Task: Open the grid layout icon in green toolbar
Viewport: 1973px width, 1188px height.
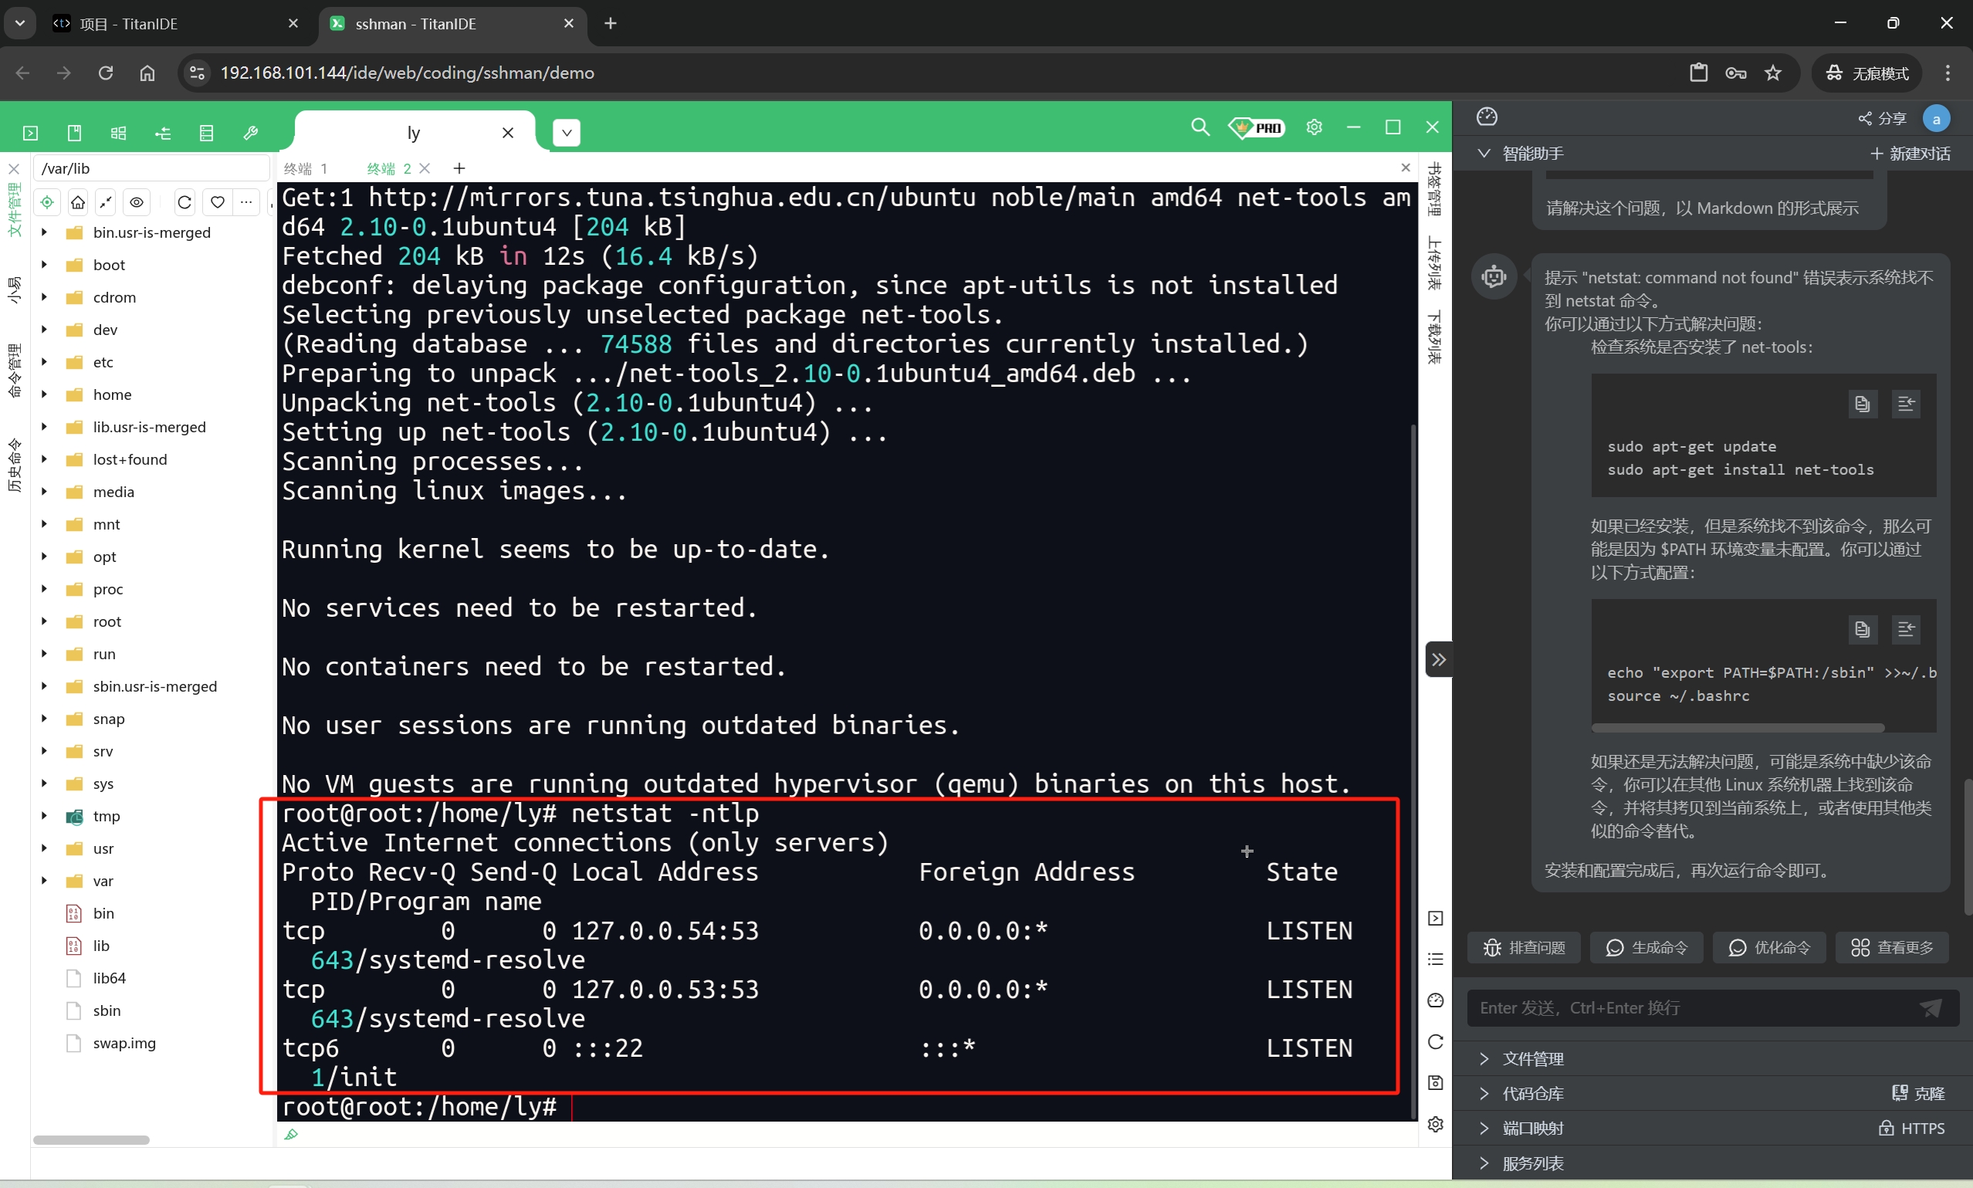Action: pos(118,133)
